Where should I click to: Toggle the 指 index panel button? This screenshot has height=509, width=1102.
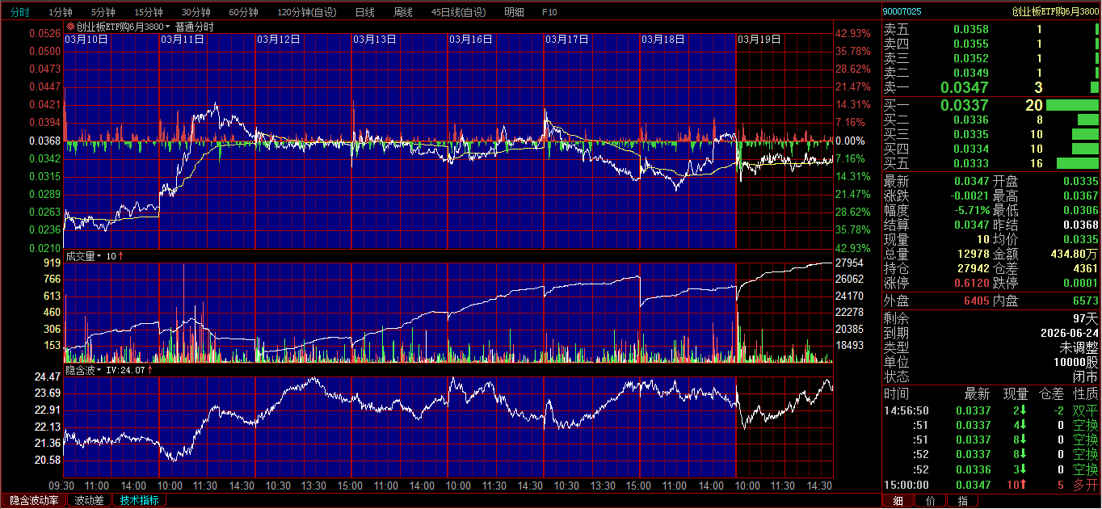click(962, 501)
